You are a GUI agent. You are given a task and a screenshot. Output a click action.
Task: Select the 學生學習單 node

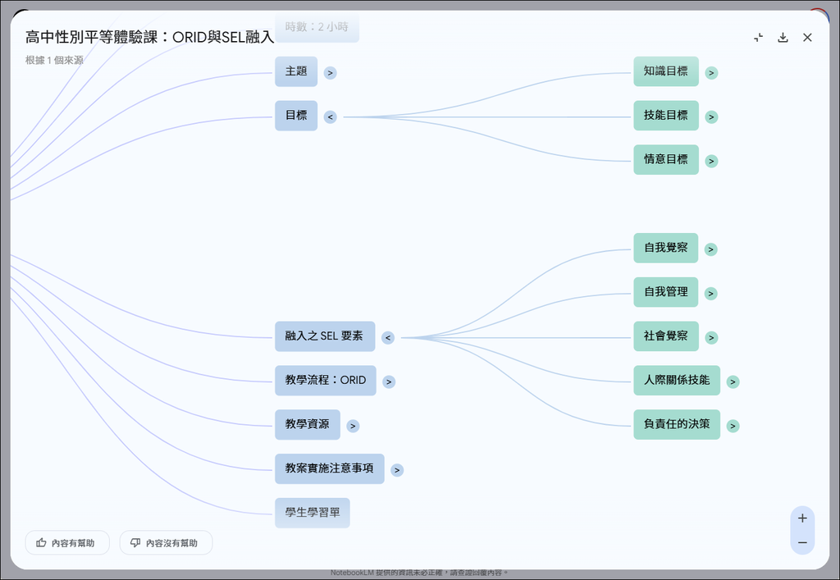(313, 513)
